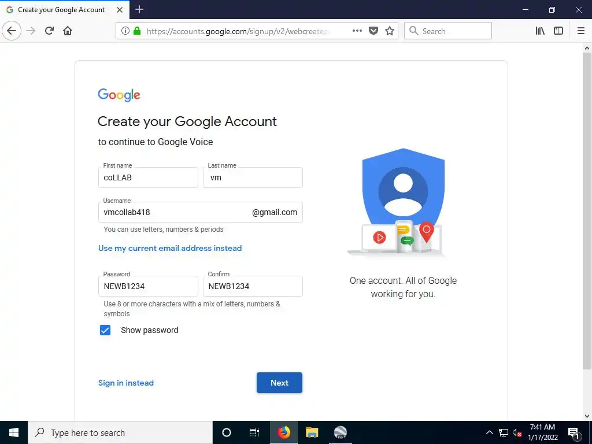Click the forward navigation arrow
This screenshot has width=592, height=444.
[x=31, y=31]
